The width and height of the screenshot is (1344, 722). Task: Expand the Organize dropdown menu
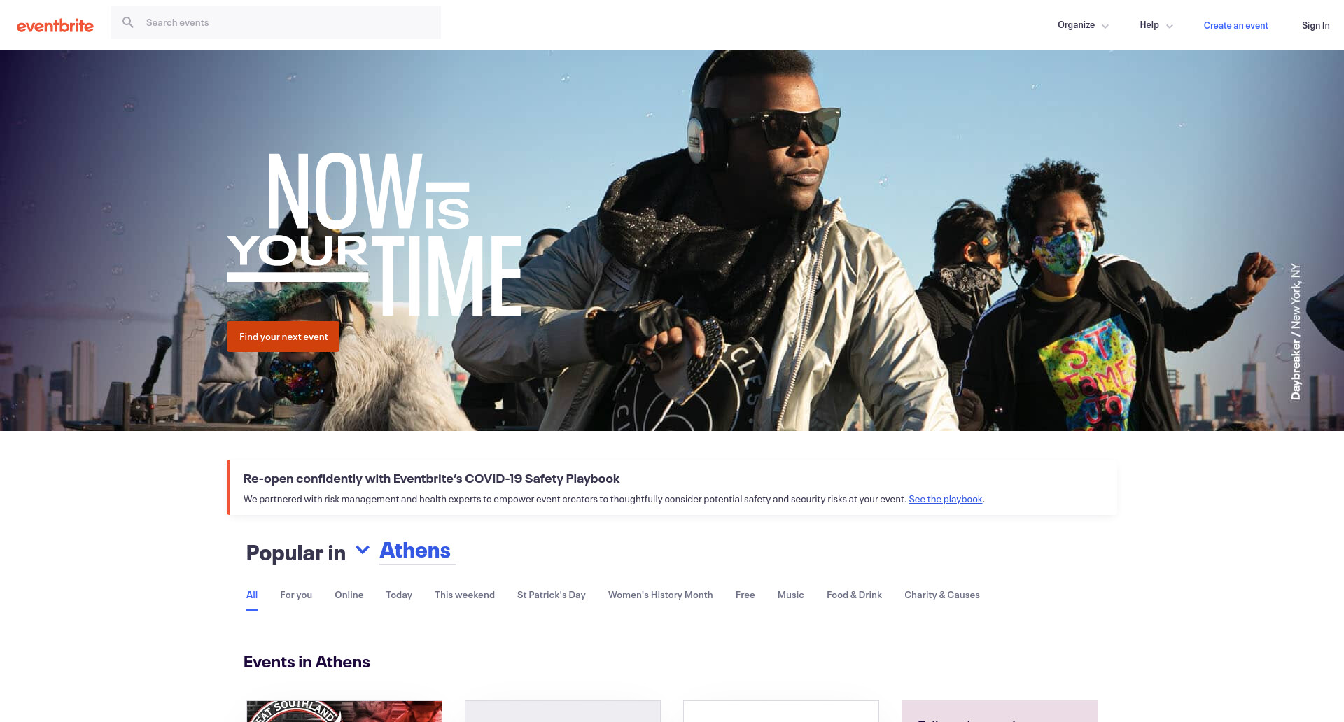click(1083, 25)
